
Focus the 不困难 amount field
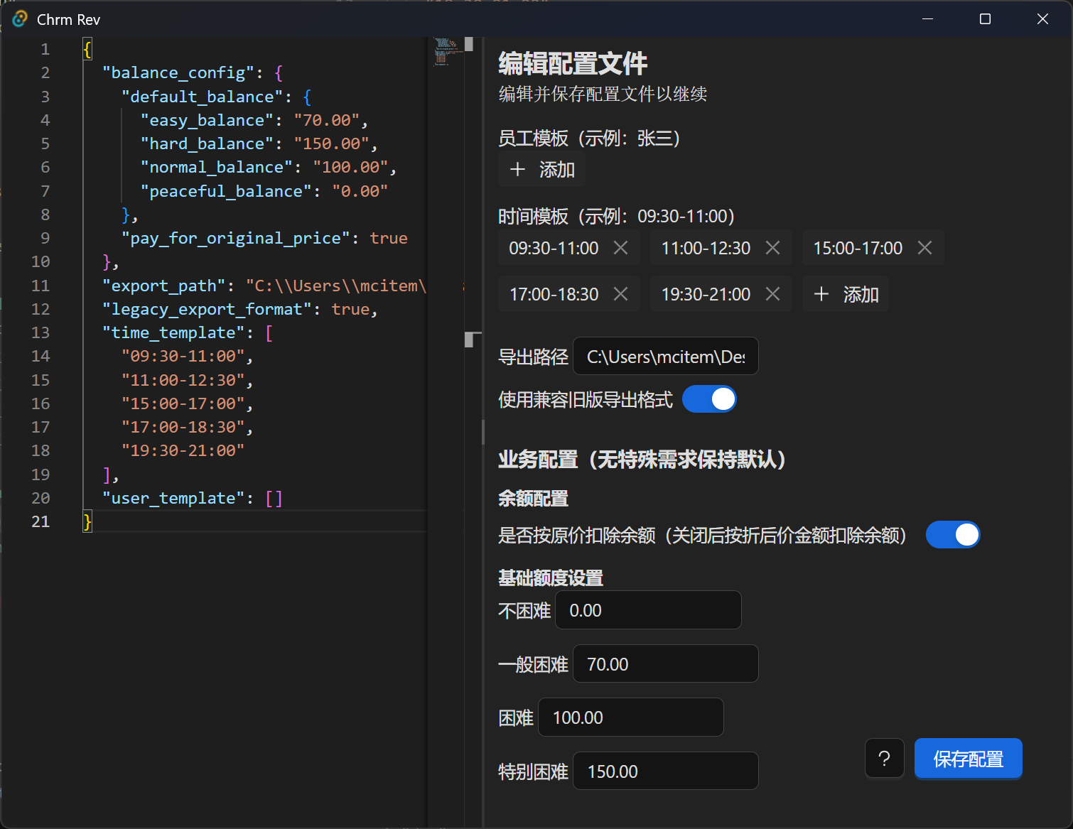tap(648, 610)
